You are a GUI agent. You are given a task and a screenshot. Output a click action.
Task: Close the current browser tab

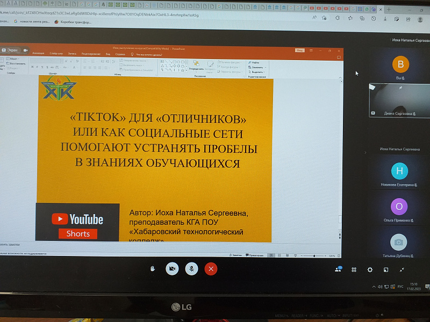pyautogui.click(x=381, y=9)
